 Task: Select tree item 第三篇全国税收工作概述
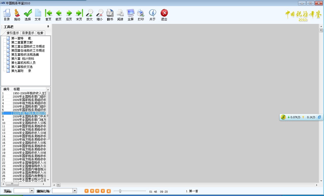(x=28, y=47)
